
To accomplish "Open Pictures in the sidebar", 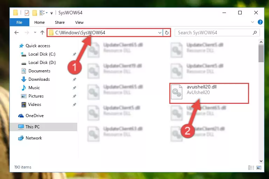I will coord(36,96).
